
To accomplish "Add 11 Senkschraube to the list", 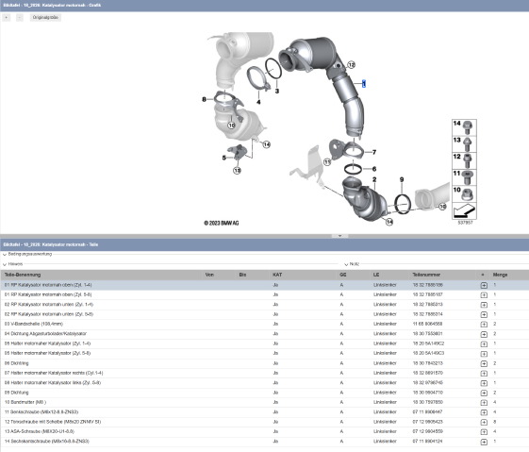I will click(x=484, y=412).
